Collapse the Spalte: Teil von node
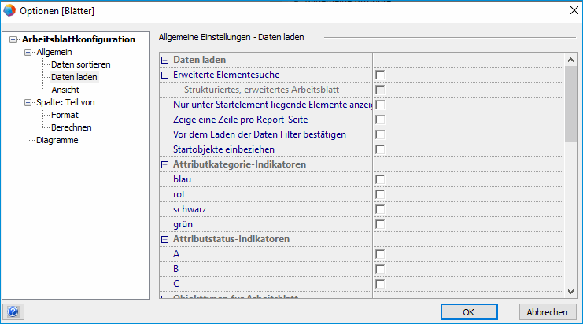The width and height of the screenshot is (583, 324). tap(28, 102)
